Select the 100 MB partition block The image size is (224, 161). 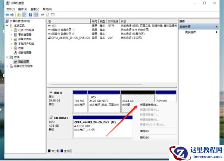[80, 101]
